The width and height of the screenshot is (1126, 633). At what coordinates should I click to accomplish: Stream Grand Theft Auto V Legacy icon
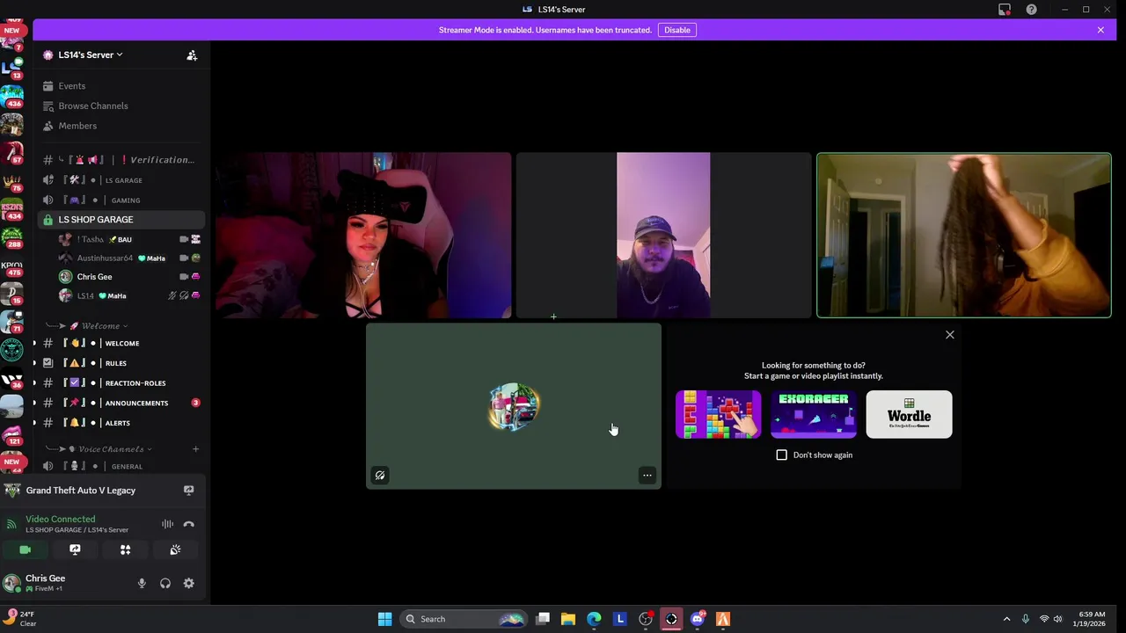tap(188, 491)
